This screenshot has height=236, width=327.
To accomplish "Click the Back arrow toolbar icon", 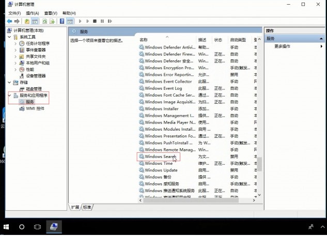I will [9, 21].
